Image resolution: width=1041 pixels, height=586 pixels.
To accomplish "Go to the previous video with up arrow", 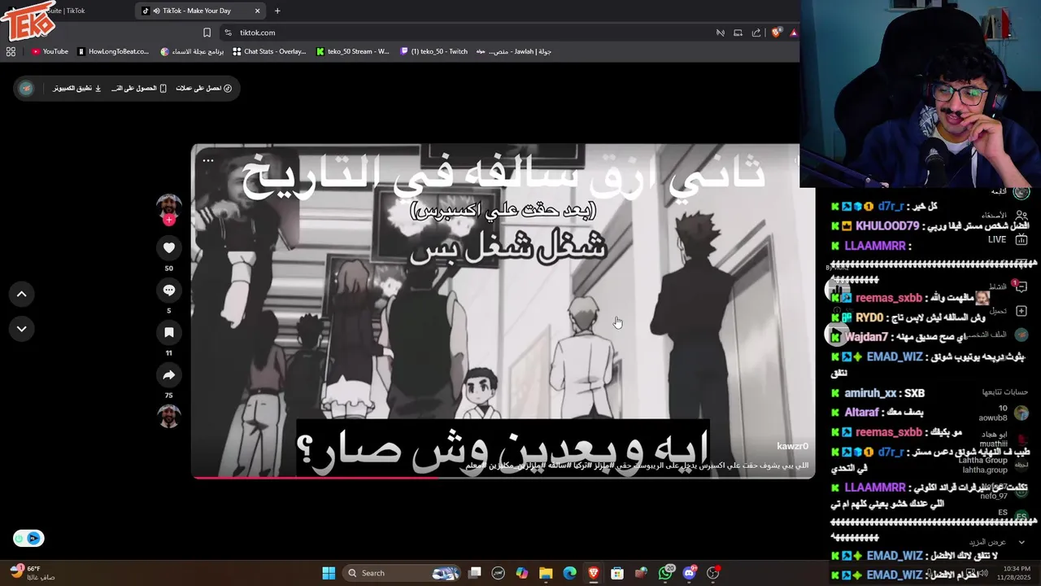I will (x=22, y=294).
